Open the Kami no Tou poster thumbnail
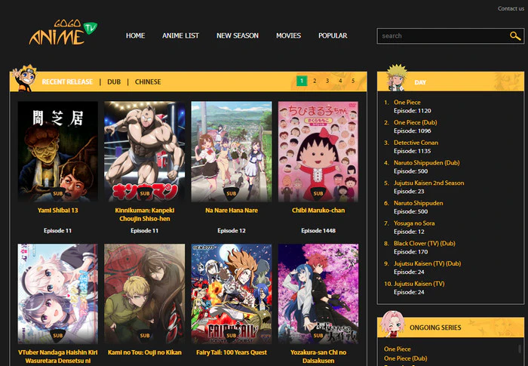This screenshot has width=528, height=366. pyautogui.click(x=145, y=294)
